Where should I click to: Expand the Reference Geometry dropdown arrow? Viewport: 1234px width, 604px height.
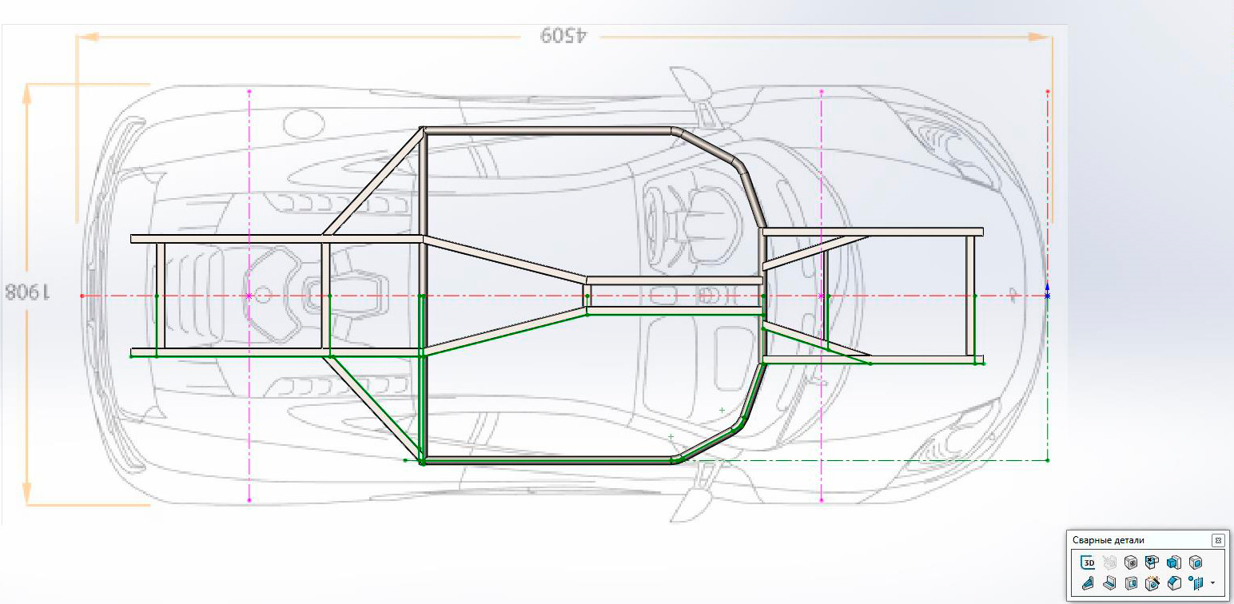(x=1213, y=583)
